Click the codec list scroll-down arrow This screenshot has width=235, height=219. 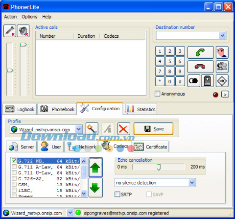click(x=84, y=194)
